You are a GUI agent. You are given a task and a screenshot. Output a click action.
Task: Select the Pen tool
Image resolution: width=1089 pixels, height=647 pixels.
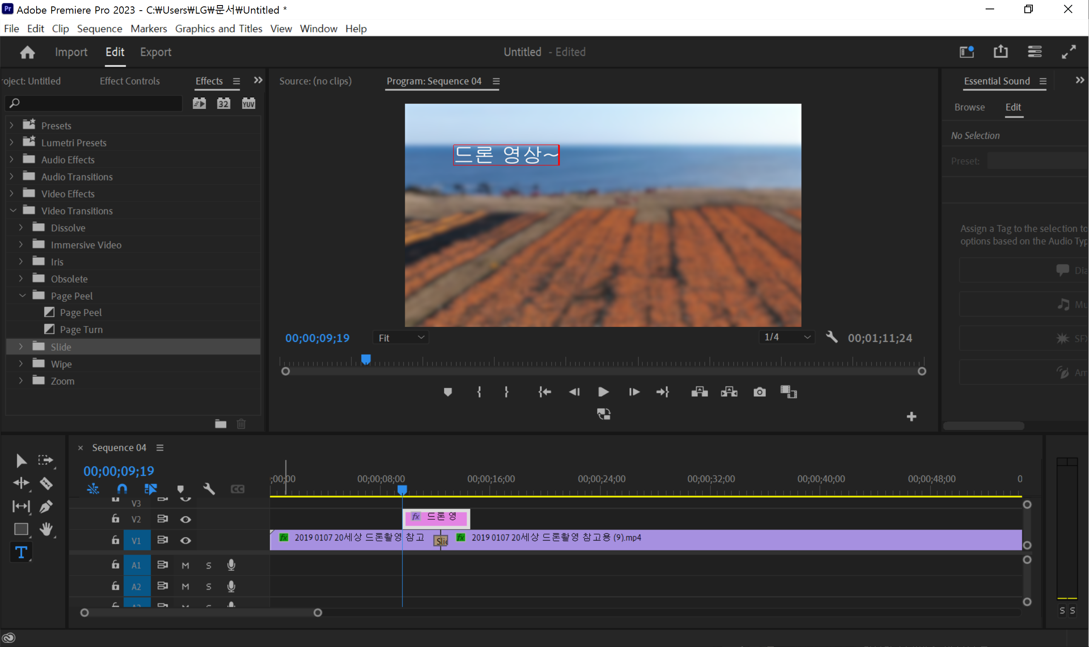[46, 506]
